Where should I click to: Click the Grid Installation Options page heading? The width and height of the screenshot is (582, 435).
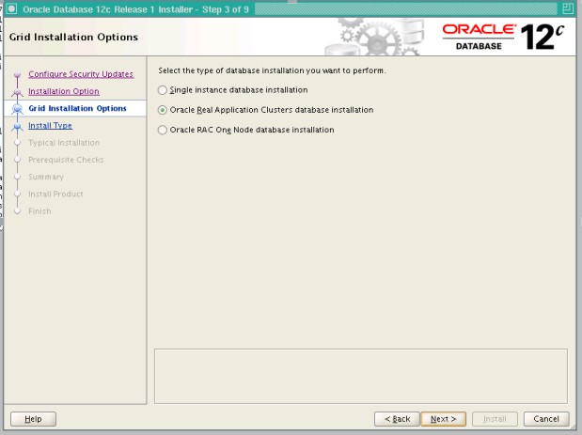click(x=73, y=37)
